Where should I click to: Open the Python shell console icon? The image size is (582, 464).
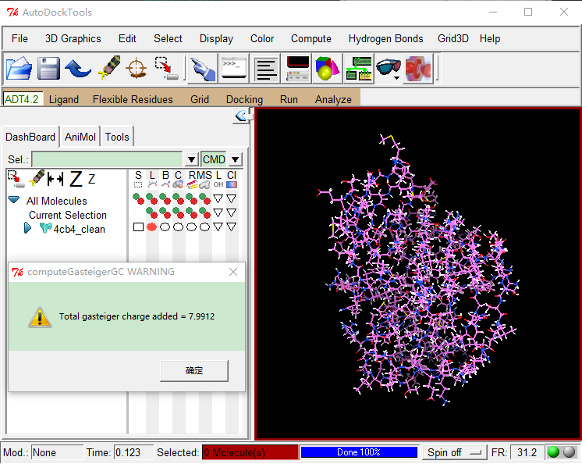(233, 69)
